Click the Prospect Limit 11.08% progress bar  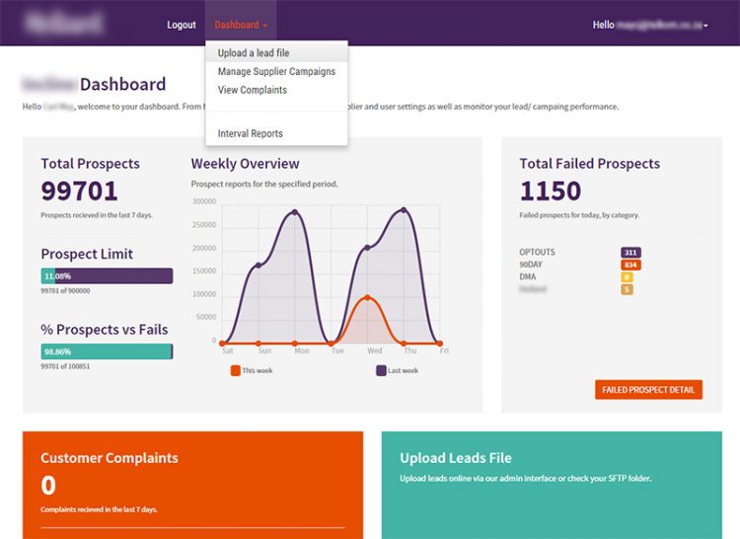pyautogui.click(x=107, y=276)
